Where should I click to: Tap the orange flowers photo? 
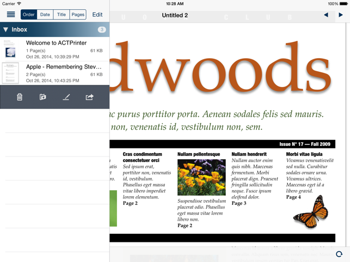click(201, 178)
